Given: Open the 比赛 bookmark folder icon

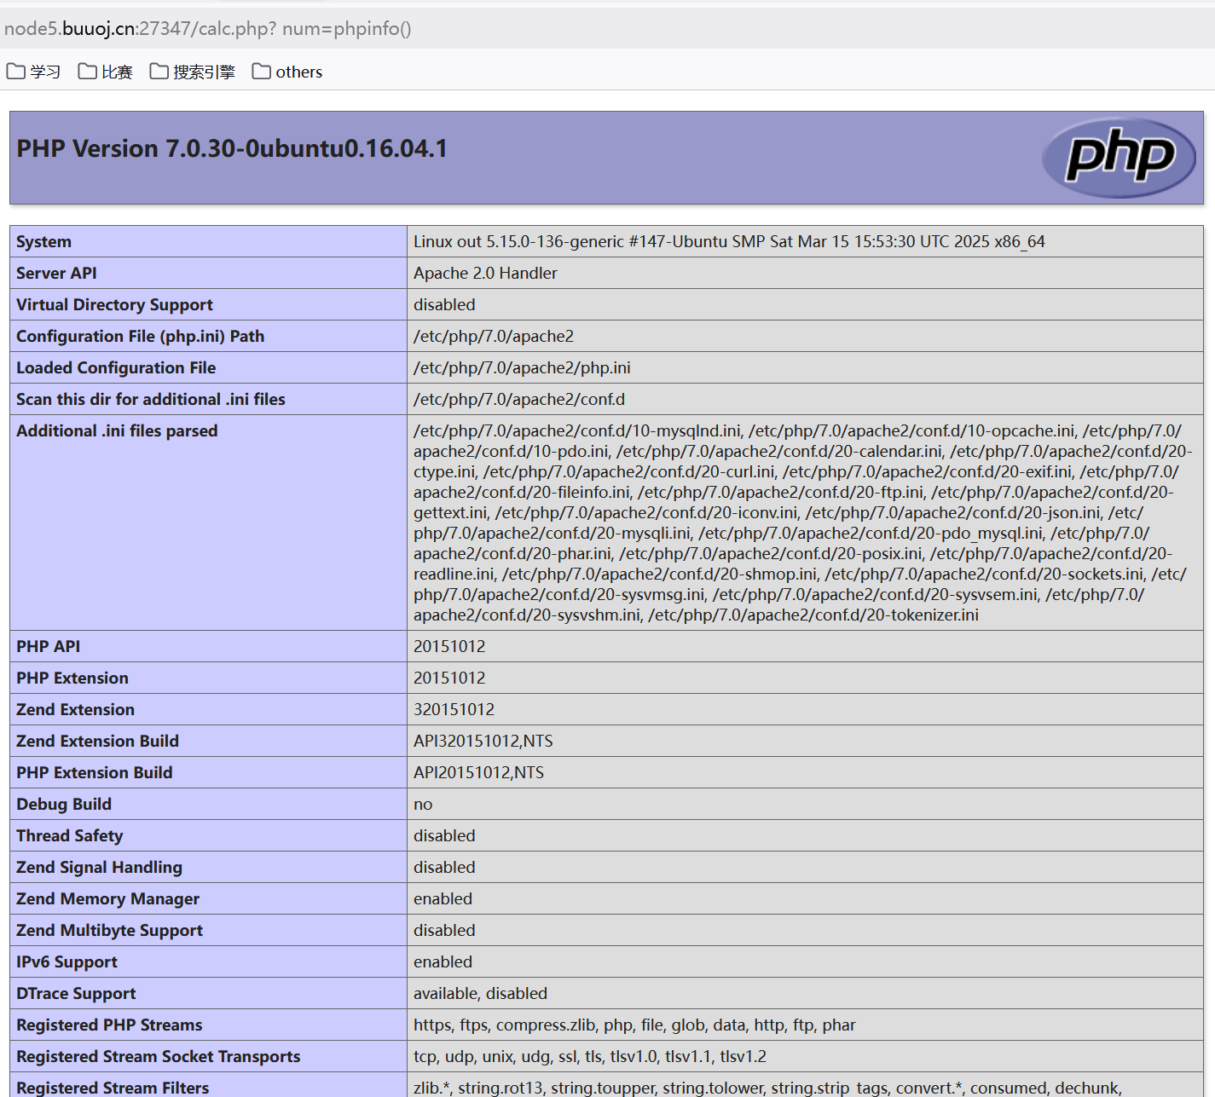Looking at the screenshot, I should pos(87,72).
